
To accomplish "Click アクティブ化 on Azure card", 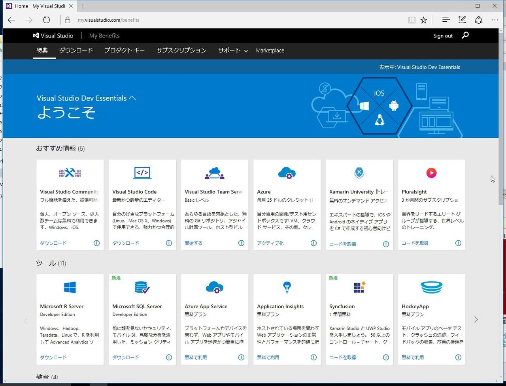I will click(x=270, y=243).
